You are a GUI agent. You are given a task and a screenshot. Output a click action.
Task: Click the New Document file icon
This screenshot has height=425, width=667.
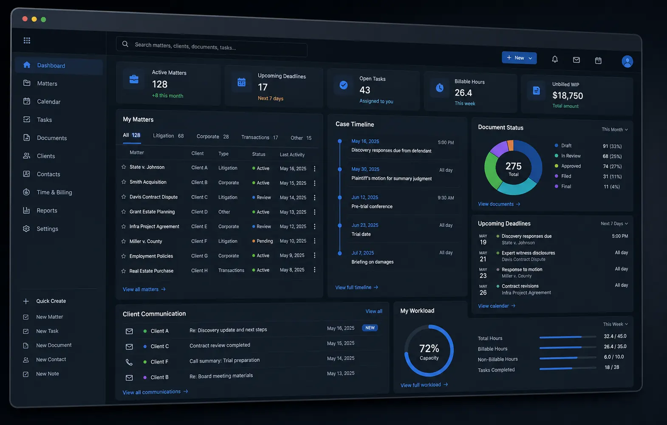(26, 346)
